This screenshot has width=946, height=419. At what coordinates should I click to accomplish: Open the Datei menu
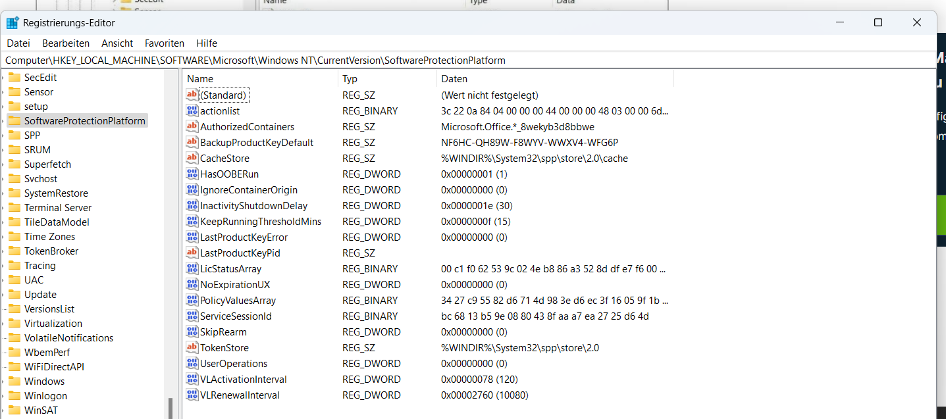tap(18, 43)
